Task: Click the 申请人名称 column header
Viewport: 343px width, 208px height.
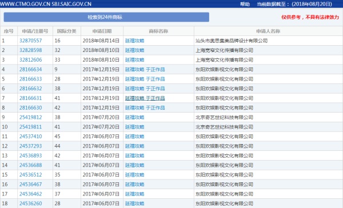Action: click(268, 31)
